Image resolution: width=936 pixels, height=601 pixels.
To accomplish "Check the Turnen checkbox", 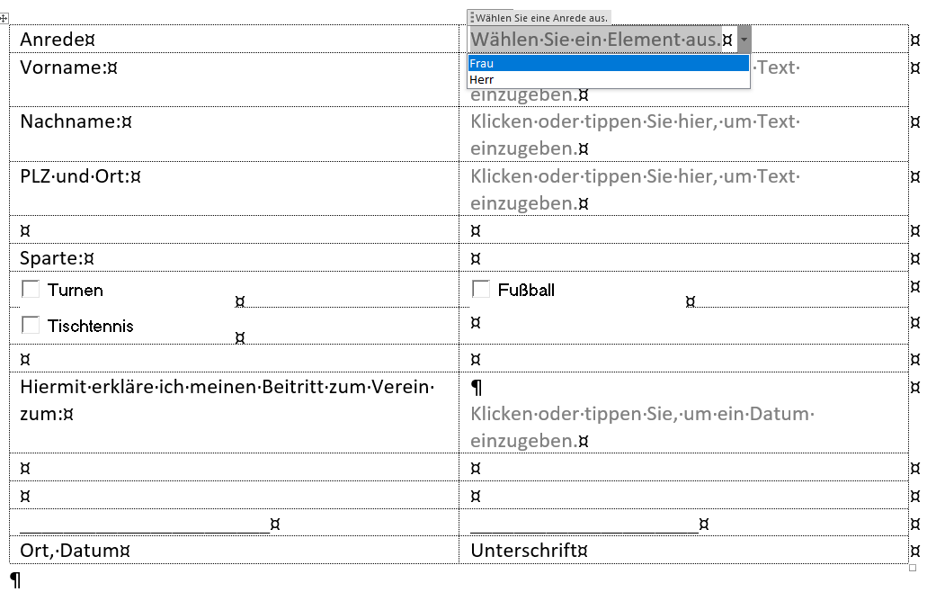I will tap(30, 288).
